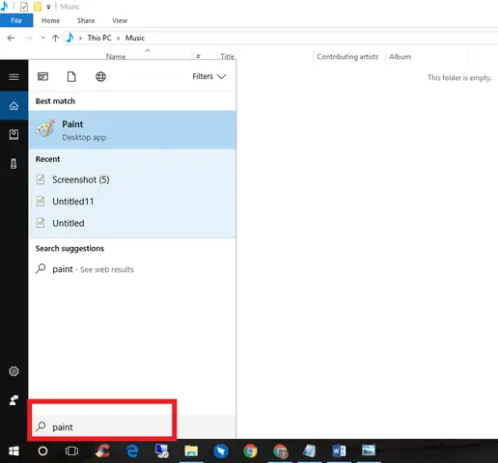Open second Chrome profile icon on taskbar
Screen dimensions: 498x463
[280, 450]
